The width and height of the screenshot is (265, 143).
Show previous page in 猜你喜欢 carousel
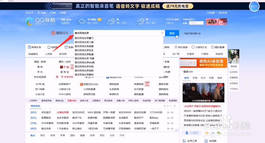coord(164,106)
